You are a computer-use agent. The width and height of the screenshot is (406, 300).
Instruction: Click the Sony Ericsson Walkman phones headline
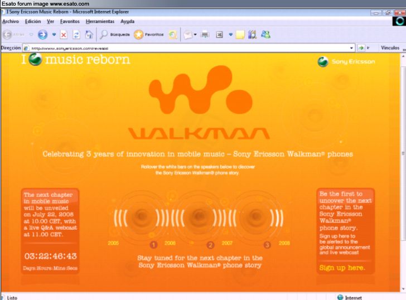click(197, 154)
